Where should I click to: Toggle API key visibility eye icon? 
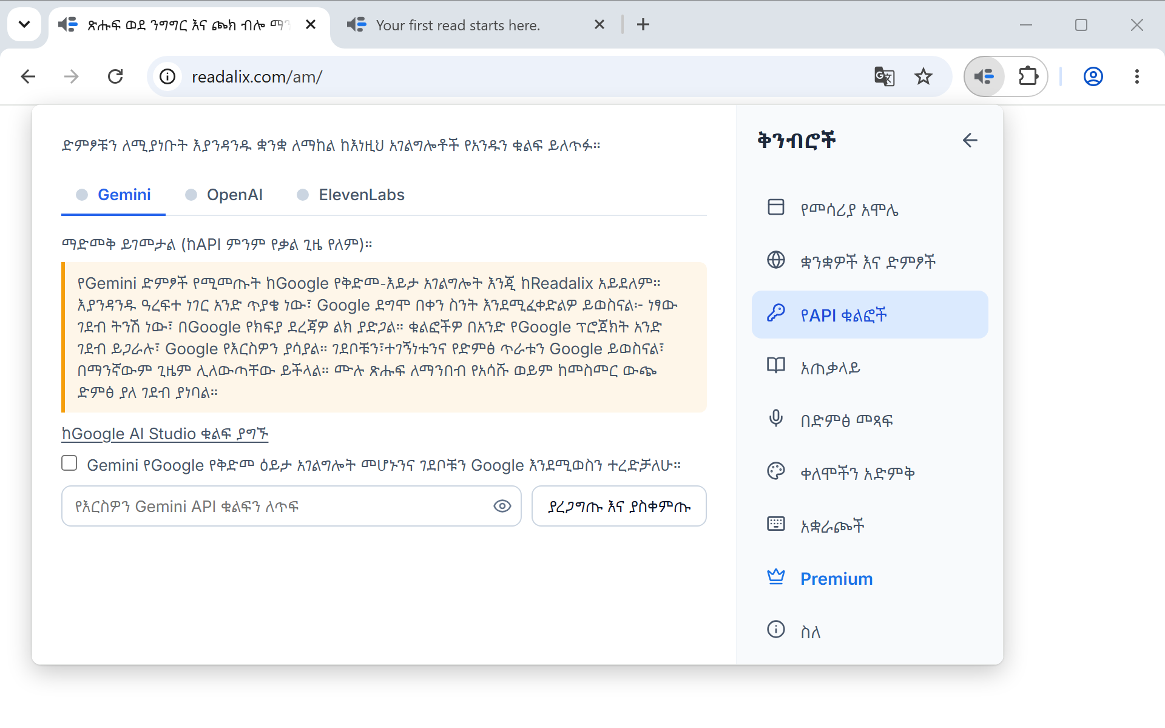click(502, 506)
